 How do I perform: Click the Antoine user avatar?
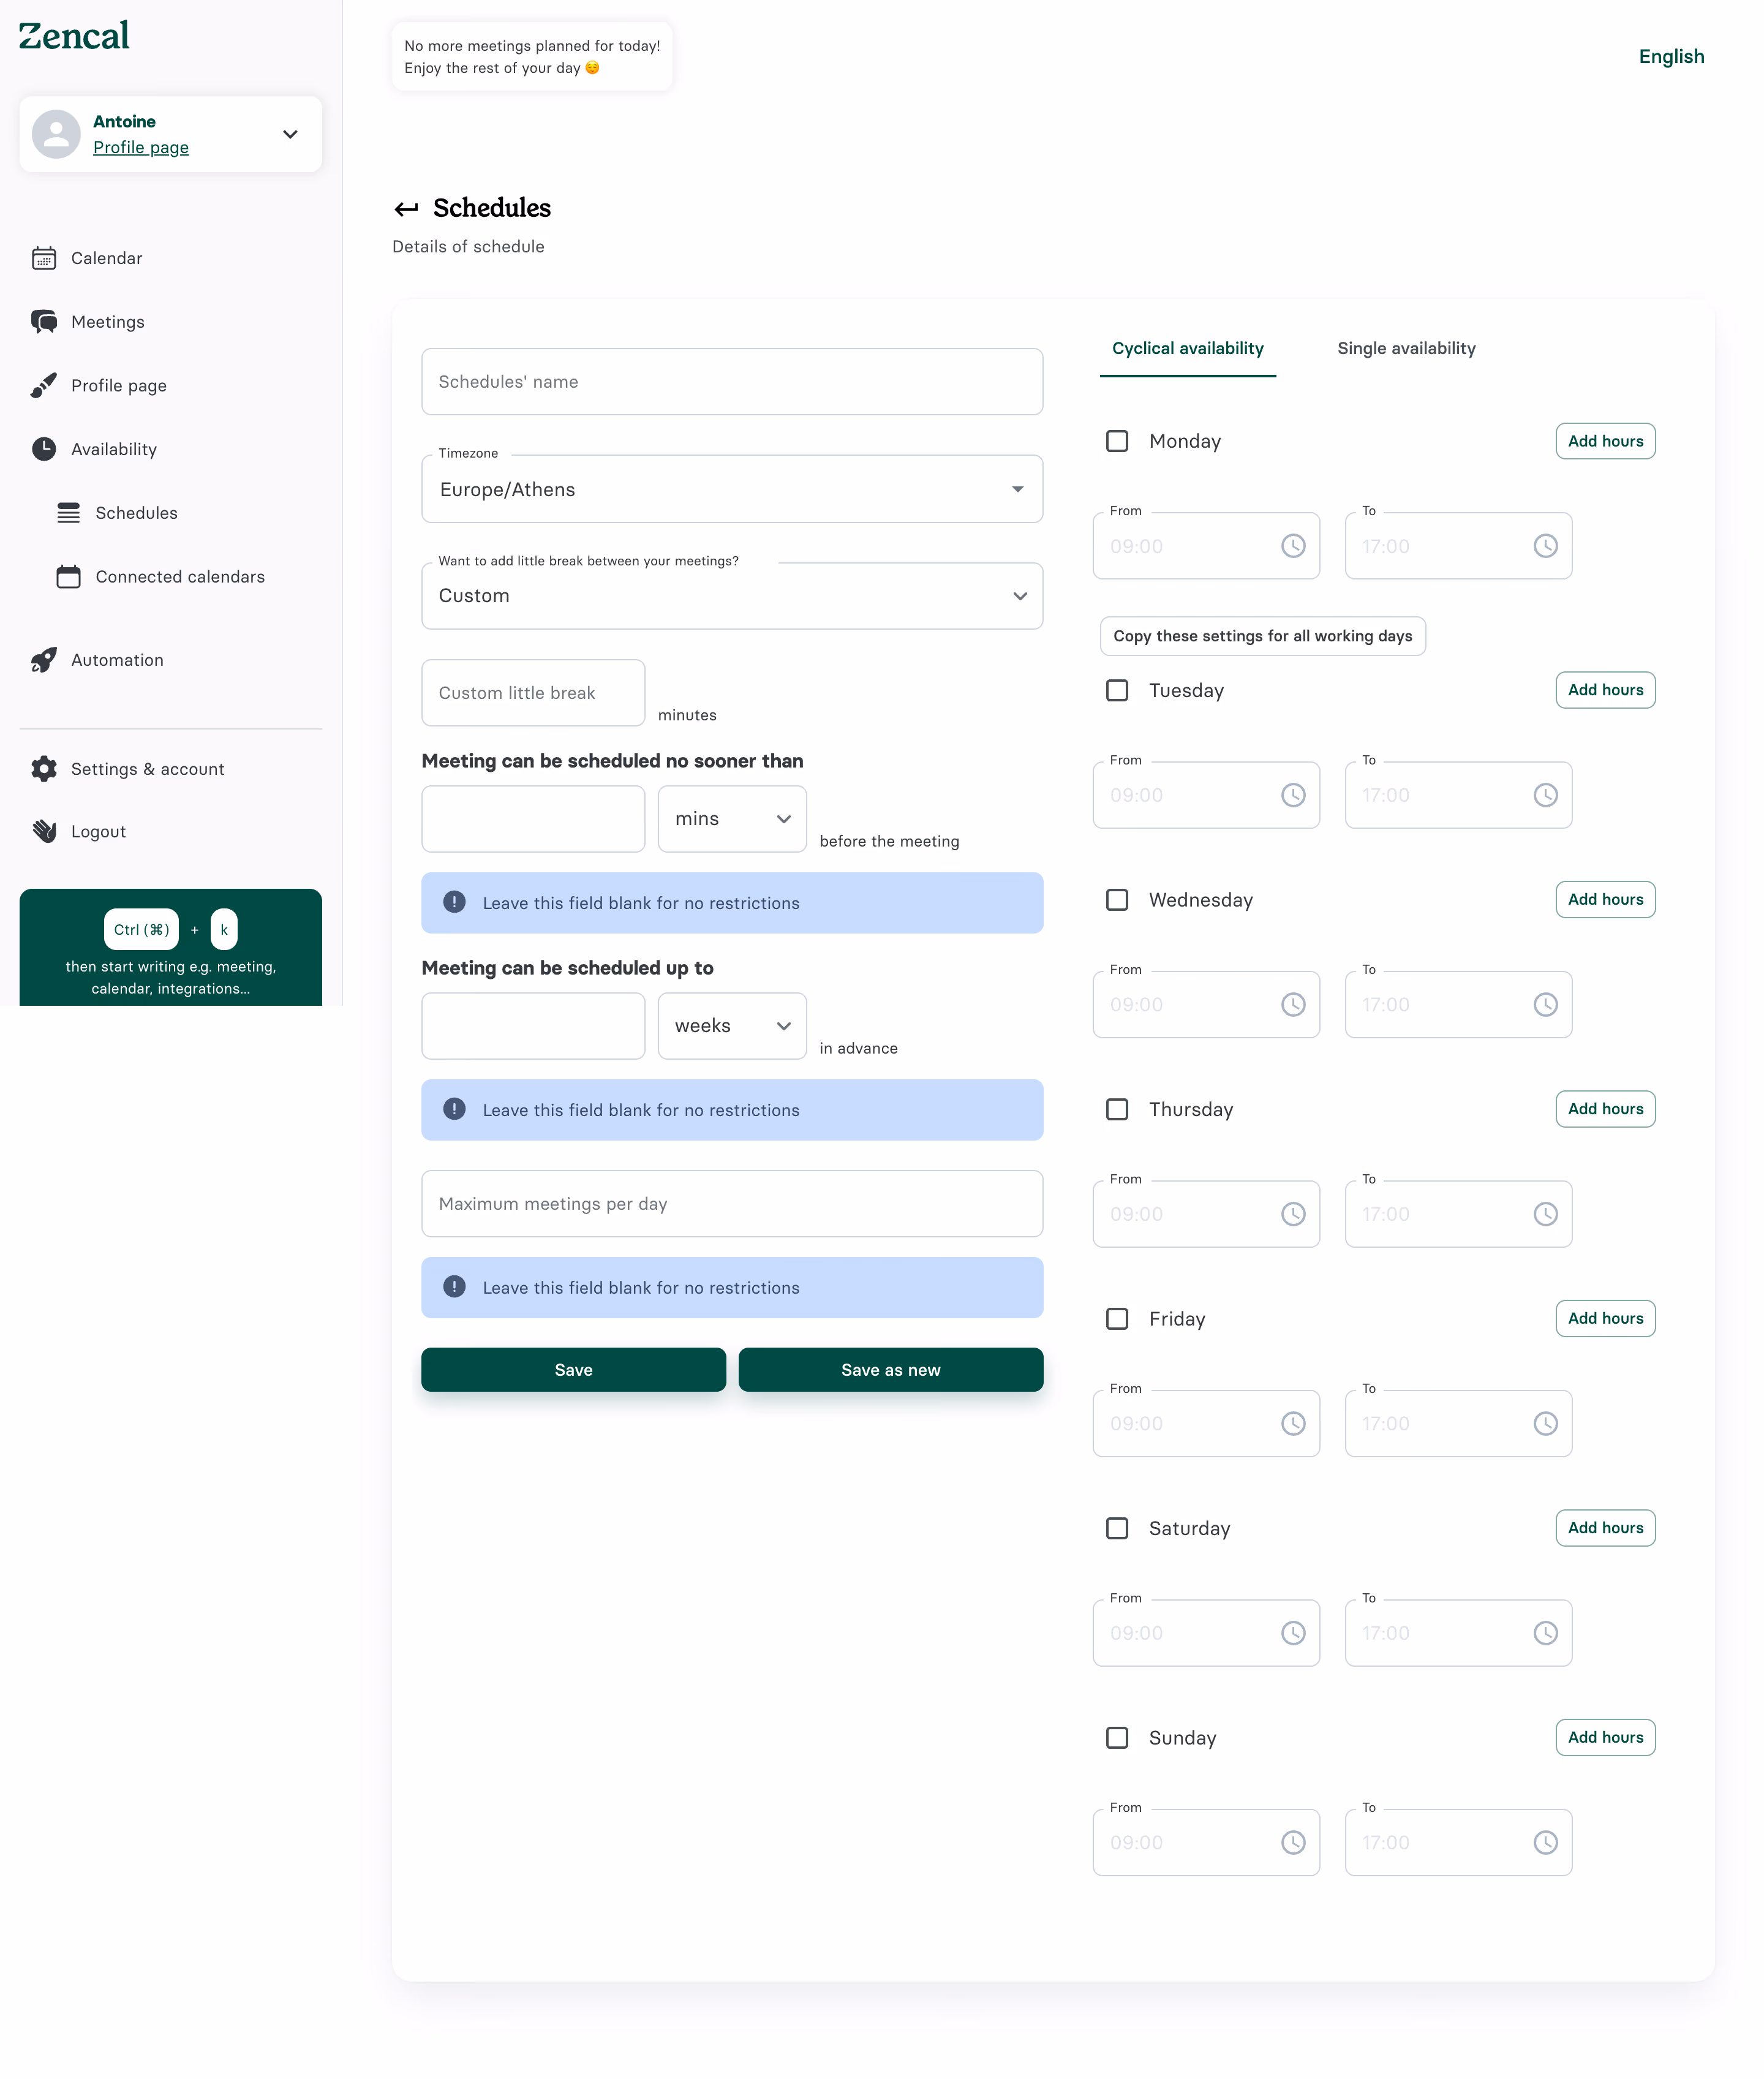pyautogui.click(x=56, y=134)
